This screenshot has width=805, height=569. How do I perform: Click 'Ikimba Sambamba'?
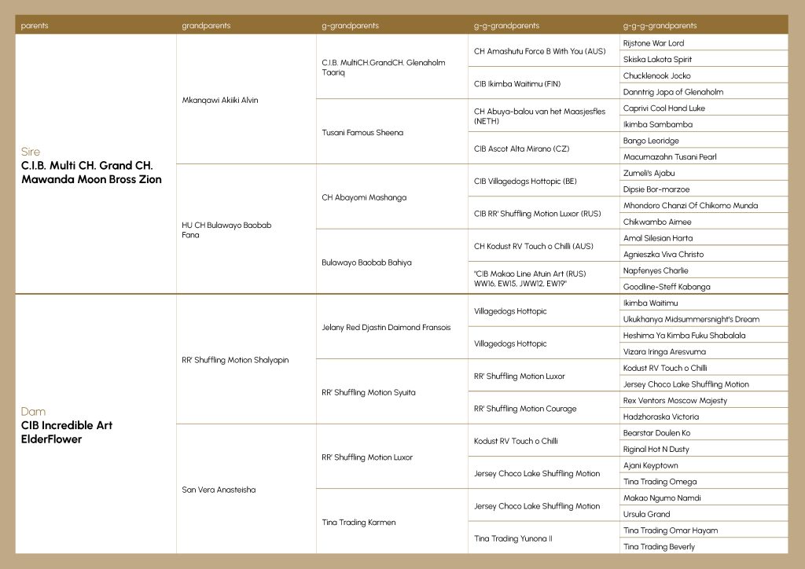(658, 124)
